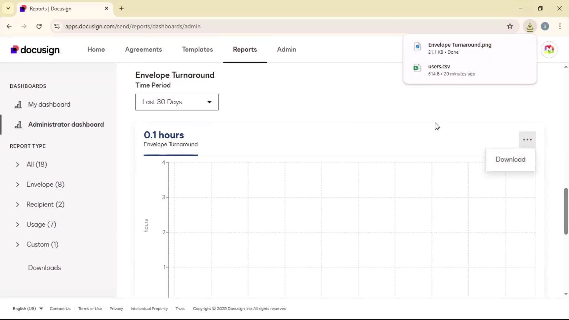Click the 0.1 hours value
This screenshot has width=569, height=320.
click(x=164, y=135)
